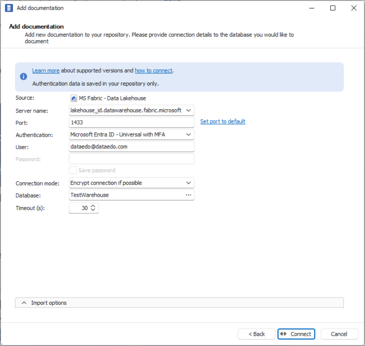Maximize the Add documentation window
Image resolution: width=365 pixels, height=346 pixels.
333,8
